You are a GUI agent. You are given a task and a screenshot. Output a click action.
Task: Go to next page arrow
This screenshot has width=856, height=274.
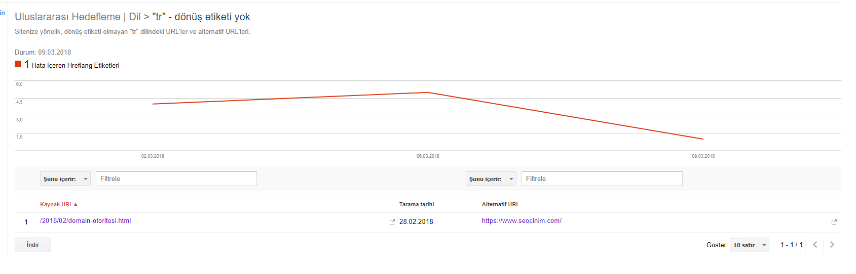(x=832, y=245)
